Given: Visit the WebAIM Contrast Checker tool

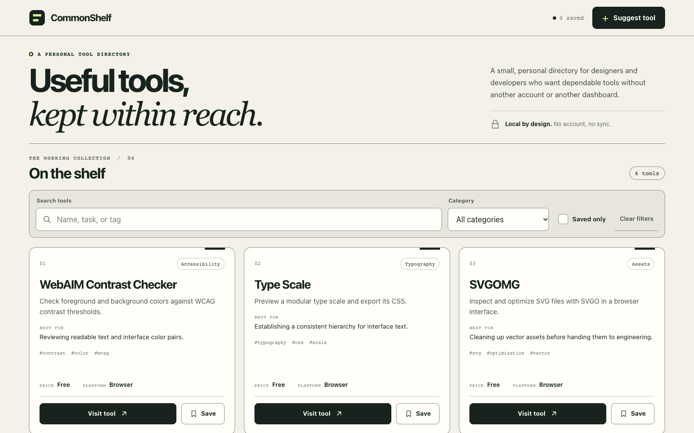Looking at the screenshot, I should 108,414.
